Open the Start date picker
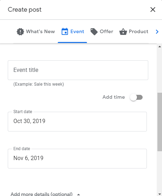Viewport: 162px width, 196px height. coord(77,122)
